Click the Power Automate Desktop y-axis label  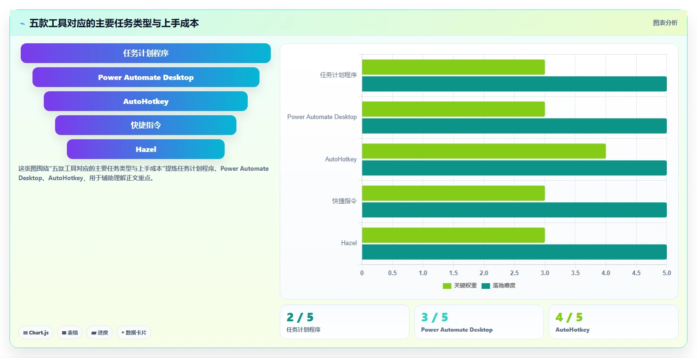(x=322, y=117)
